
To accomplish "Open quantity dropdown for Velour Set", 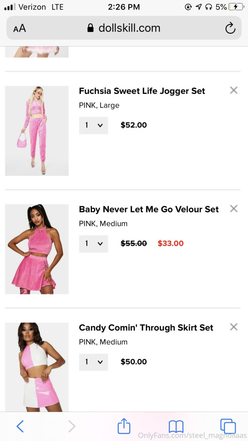I will [94, 244].
